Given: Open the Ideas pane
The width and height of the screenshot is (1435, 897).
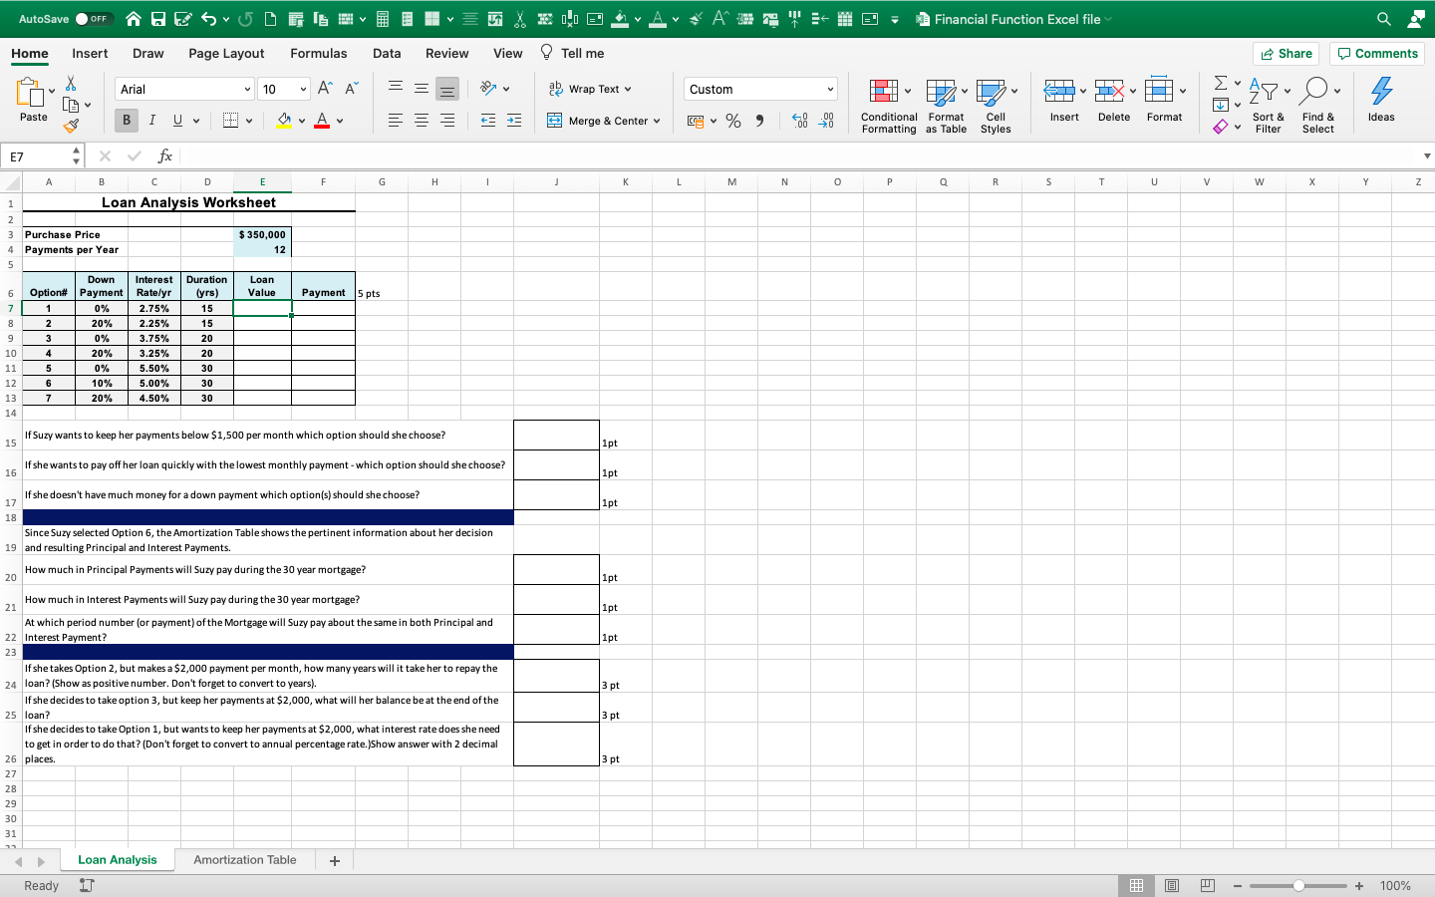Looking at the screenshot, I should click(x=1380, y=100).
